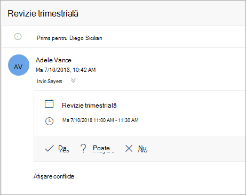This screenshot has height=195, width=246.
Task: Click the info icon beside Primit pentru
Action: (x=18, y=37)
